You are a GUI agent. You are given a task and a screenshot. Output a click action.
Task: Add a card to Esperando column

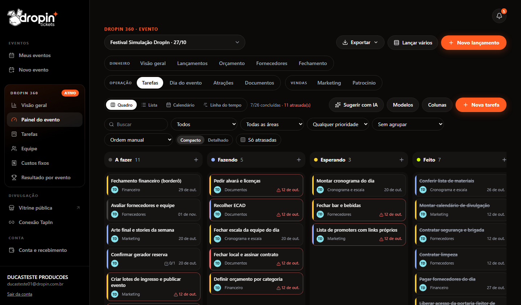(x=402, y=160)
